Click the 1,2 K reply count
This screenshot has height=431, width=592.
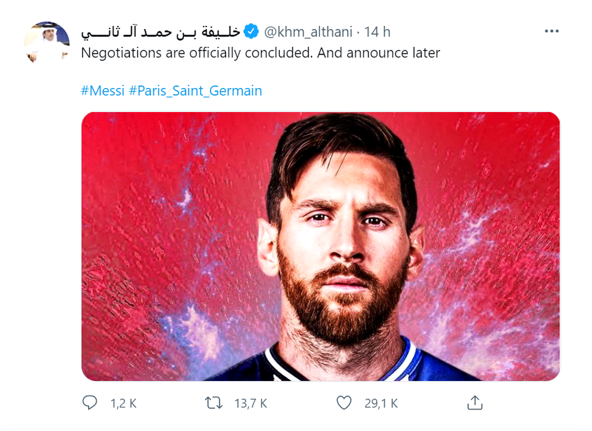point(123,404)
